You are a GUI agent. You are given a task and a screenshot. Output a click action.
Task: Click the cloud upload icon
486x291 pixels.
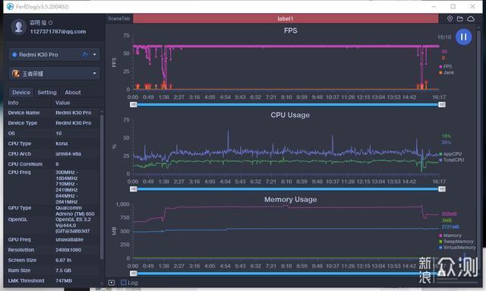tap(471, 18)
